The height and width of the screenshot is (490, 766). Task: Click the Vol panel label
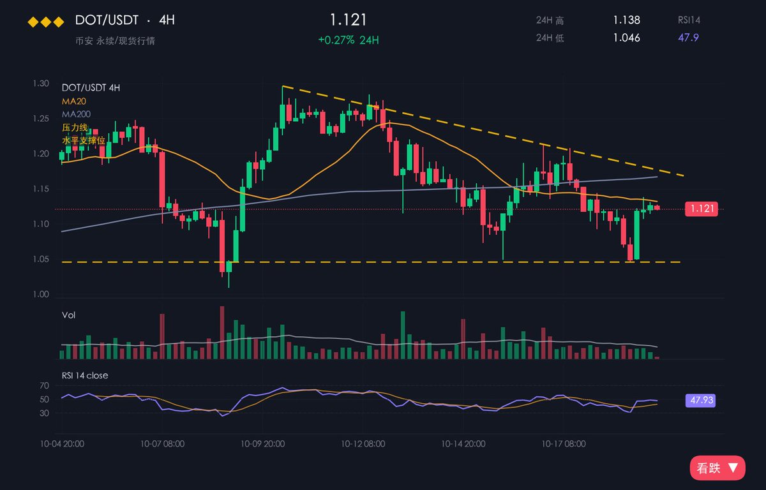68,315
